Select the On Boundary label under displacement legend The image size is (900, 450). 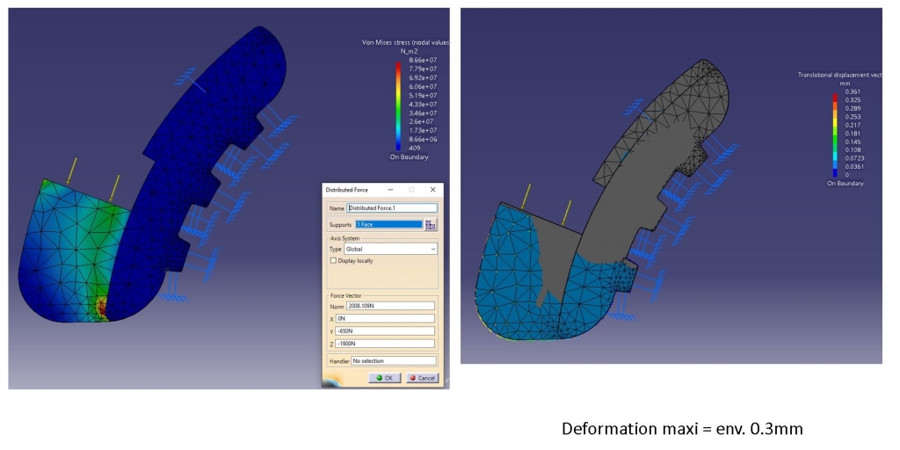coord(844,184)
